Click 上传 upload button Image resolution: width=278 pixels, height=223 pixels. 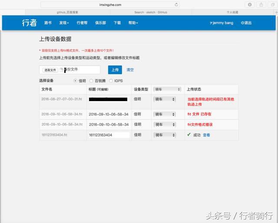(x=115, y=70)
